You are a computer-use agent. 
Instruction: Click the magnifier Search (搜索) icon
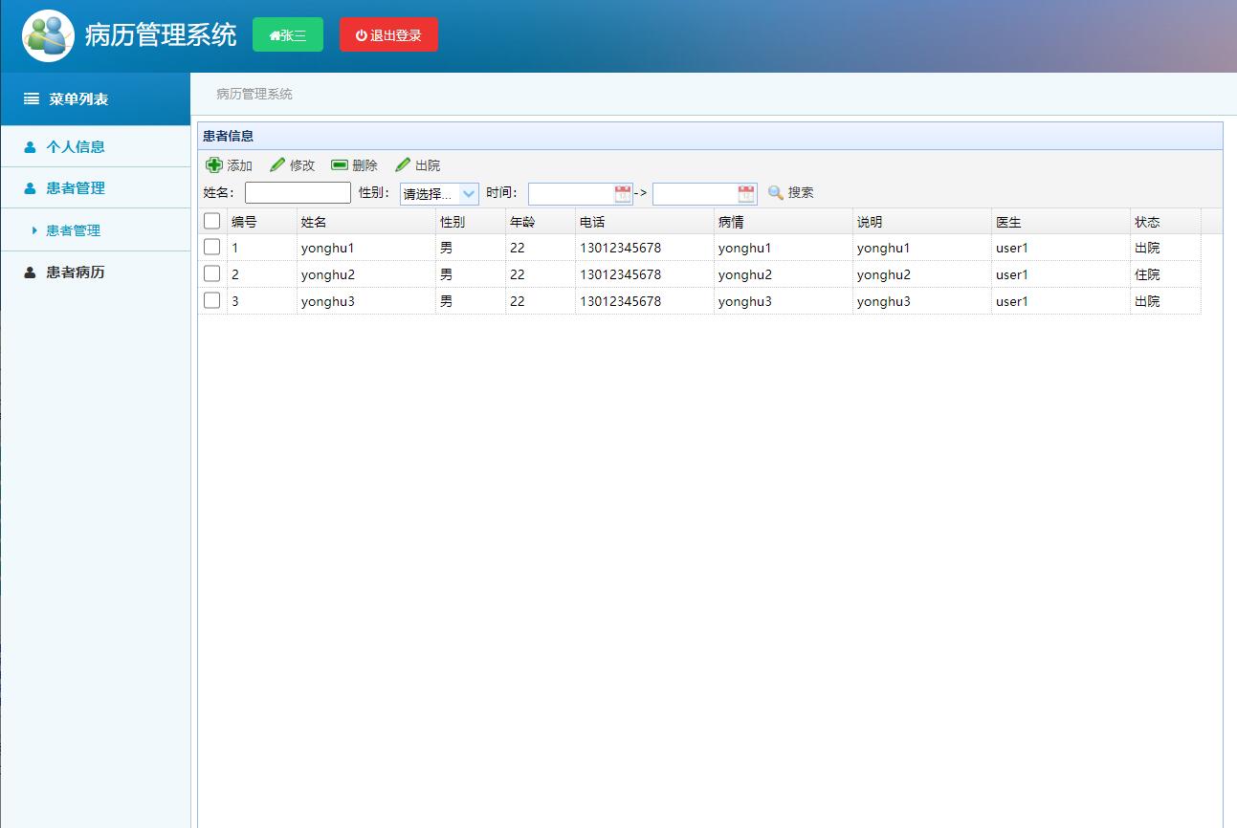pyautogui.click(x=776, y=193)
